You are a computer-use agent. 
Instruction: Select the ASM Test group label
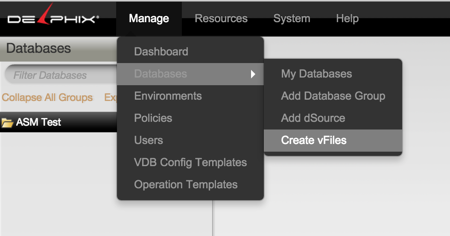[x=38, y=122]
